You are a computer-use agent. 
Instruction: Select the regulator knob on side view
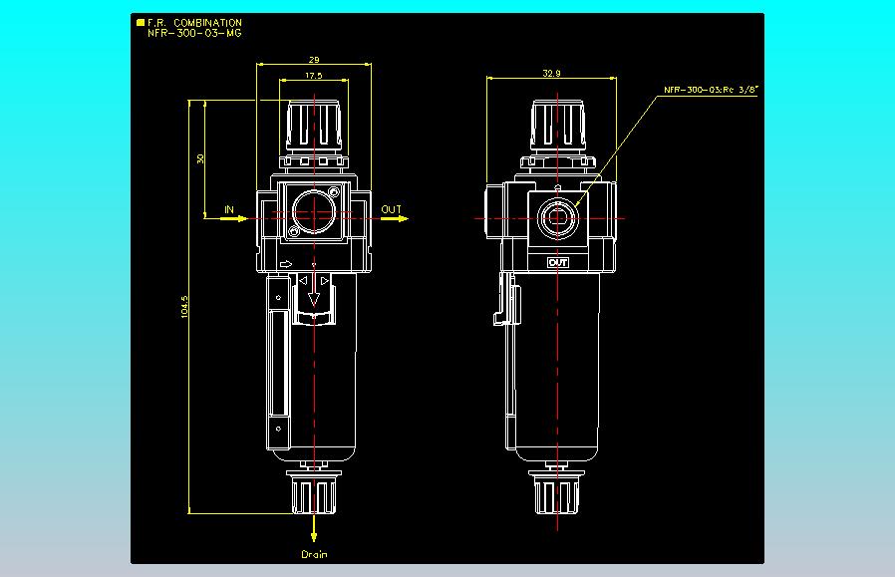[558, 126]
